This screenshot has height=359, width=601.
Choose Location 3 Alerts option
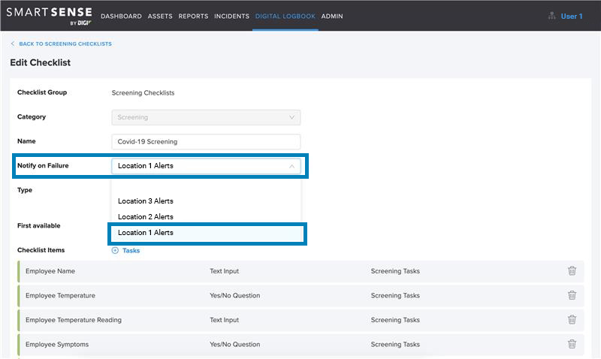146,201
